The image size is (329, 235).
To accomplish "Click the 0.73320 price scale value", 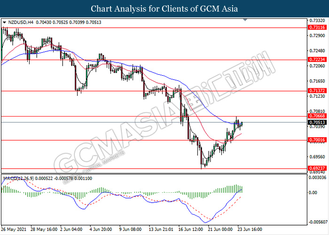I will click(318, 21).
